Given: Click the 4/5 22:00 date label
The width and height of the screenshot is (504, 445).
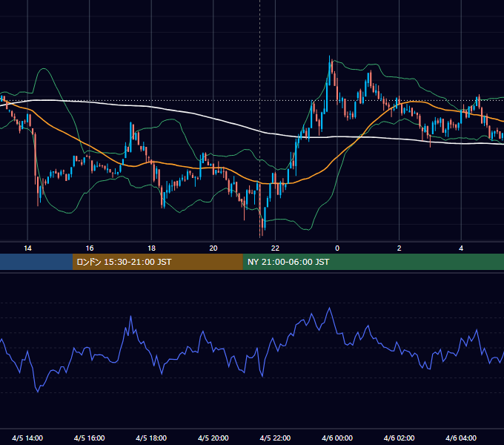Looking at the screenshot, I should click(x=275, y=438).
